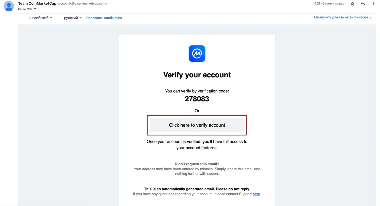Click sender name 'Team CoinMarketCap'
This screenshot has width=380, height=206.
click(x=37, y=4)
